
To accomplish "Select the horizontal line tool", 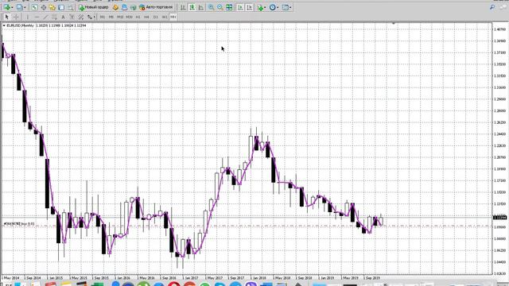I will click(37, 17).
